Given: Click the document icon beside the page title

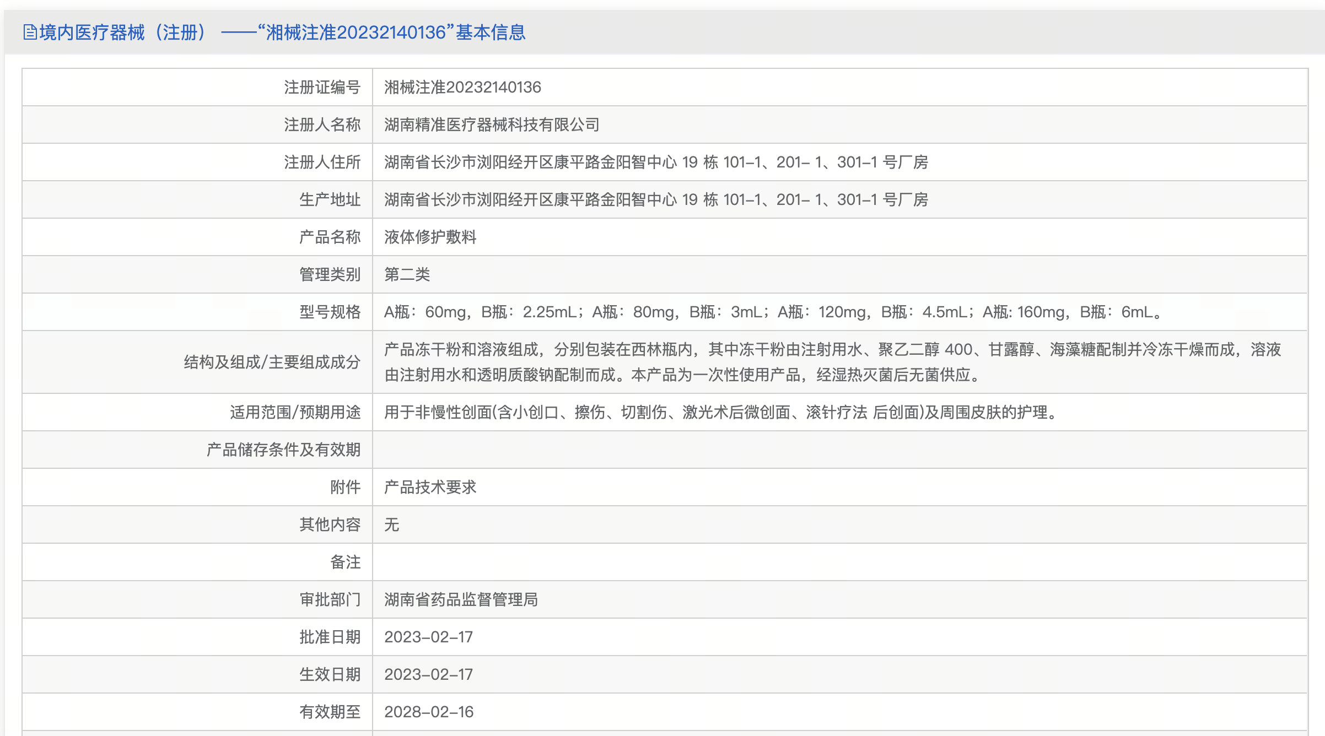Looking at the screenshot, I should 30,33.
